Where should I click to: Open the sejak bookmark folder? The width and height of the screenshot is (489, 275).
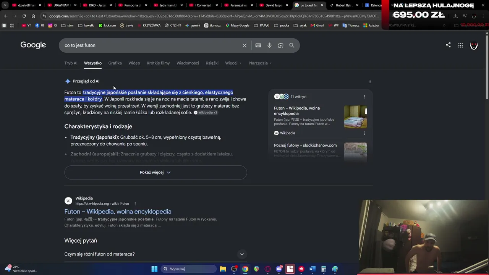click(x=300, y=25)
